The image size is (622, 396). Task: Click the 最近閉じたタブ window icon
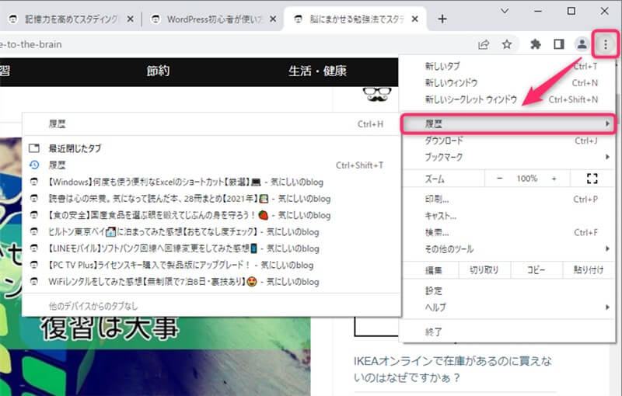click(34, 148)
